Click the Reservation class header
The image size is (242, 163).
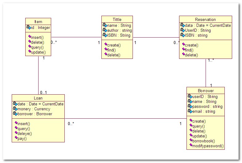[x=205, y=19]
